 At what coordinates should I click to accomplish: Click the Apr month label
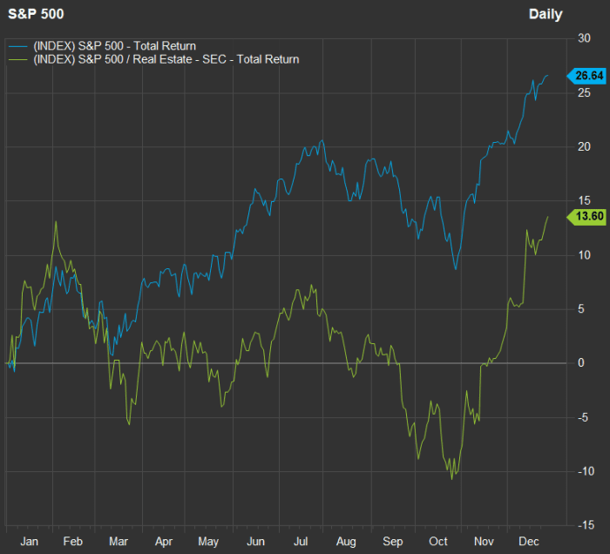[x=164, y=542]
